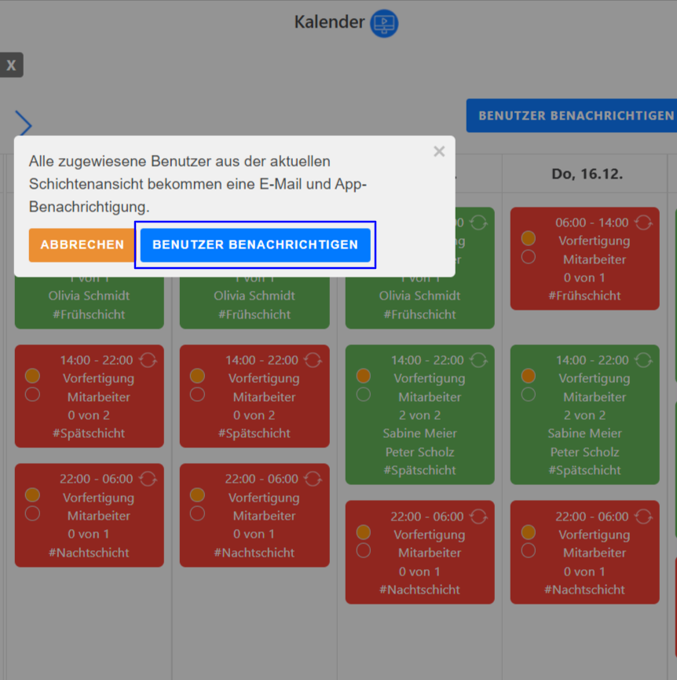This screenshot has width=677, height=680.
Task: Click the Do, 16.12. day header
Action: (587, 174)
